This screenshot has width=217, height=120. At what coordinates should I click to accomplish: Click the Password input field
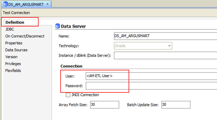point(151,86)
